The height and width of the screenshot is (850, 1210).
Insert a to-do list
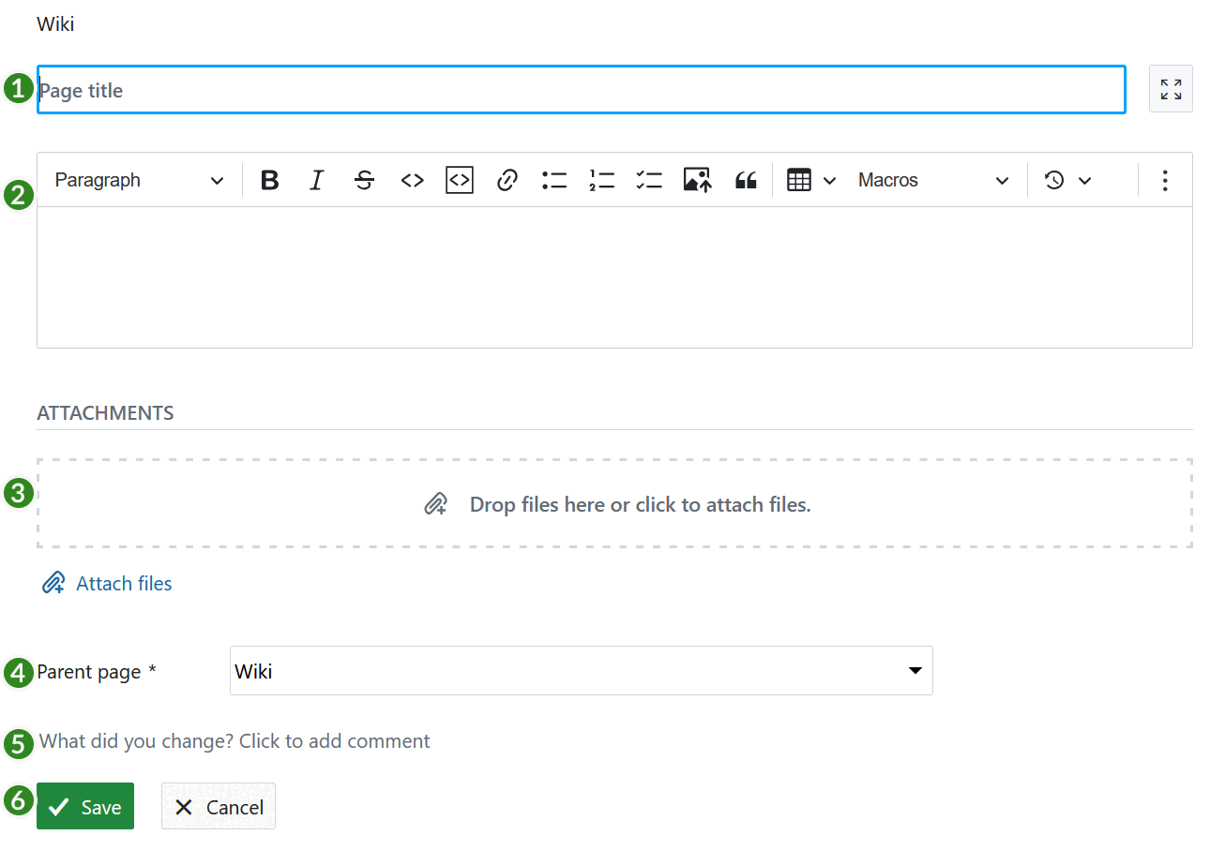649,180
